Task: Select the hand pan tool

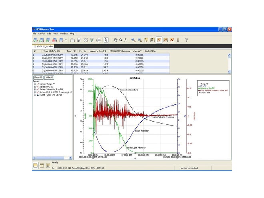Action: click(116, 40)
